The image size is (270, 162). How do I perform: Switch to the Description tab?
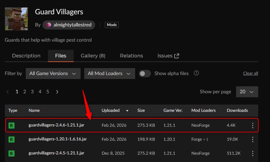click(x=26, y=56)
